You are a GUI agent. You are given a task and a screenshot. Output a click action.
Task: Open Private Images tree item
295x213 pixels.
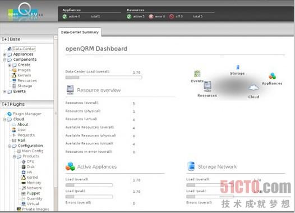(x=35, y=209)
